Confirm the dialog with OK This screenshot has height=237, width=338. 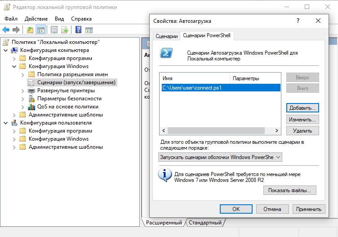click(x=236, y=209)
